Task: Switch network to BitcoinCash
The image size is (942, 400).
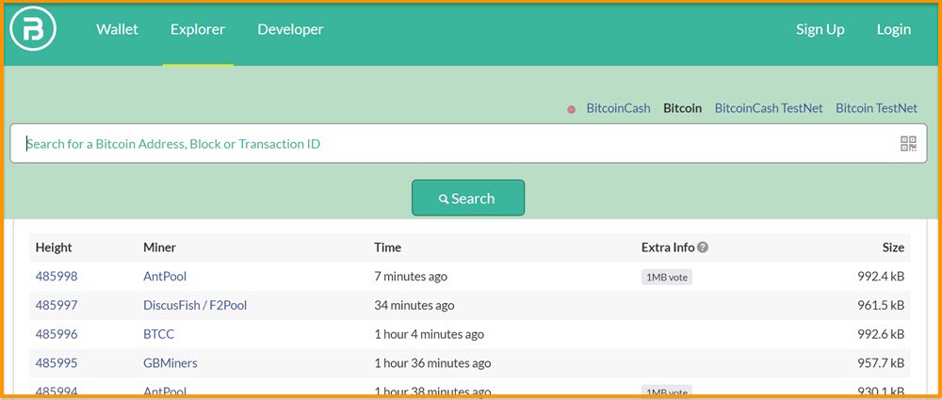Action: tap(618, 109)
